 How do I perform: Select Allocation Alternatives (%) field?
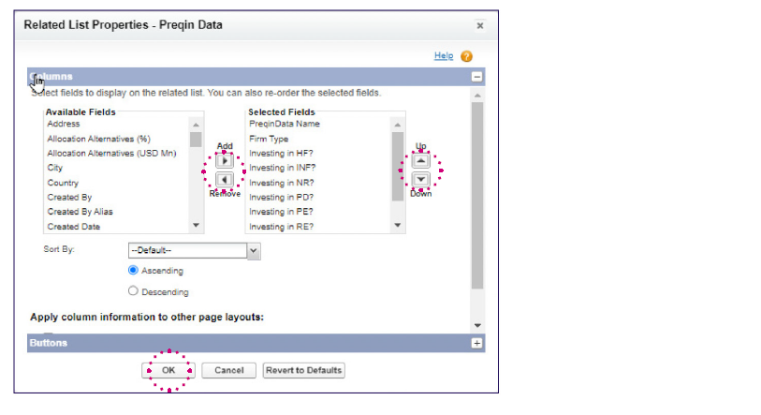tap(99, 139)
